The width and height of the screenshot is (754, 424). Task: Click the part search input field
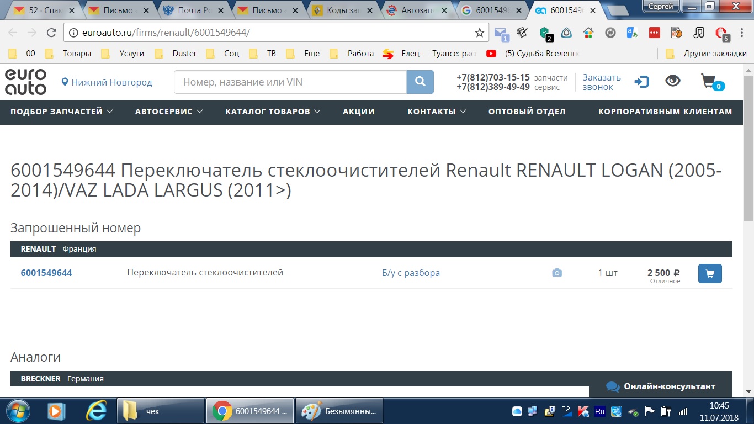coord(290,82)
